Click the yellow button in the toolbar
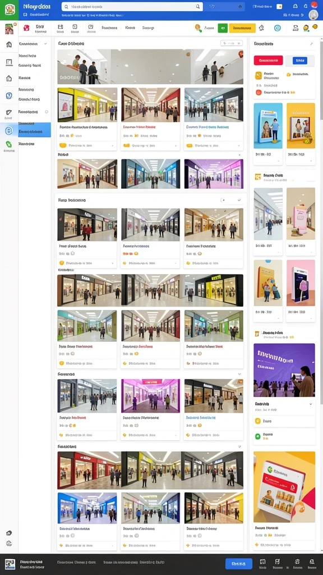 pos(242,28)
